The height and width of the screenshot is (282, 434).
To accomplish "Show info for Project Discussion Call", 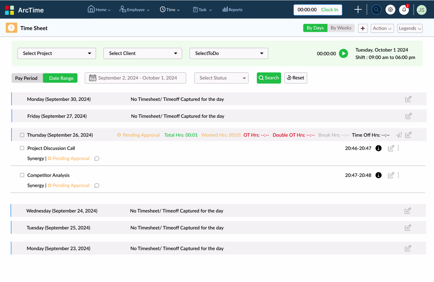I will pyautogui.click(x=379, y=148).
